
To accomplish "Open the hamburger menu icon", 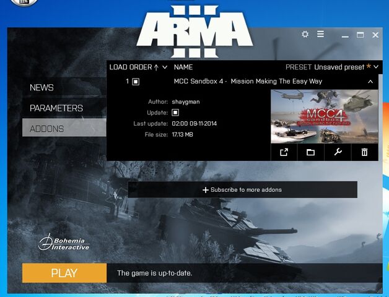I will pos(320,34).
